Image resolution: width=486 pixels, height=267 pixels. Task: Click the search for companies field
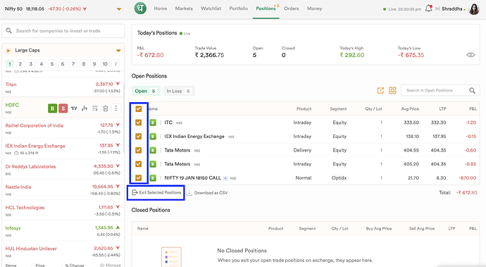[63, 31]
